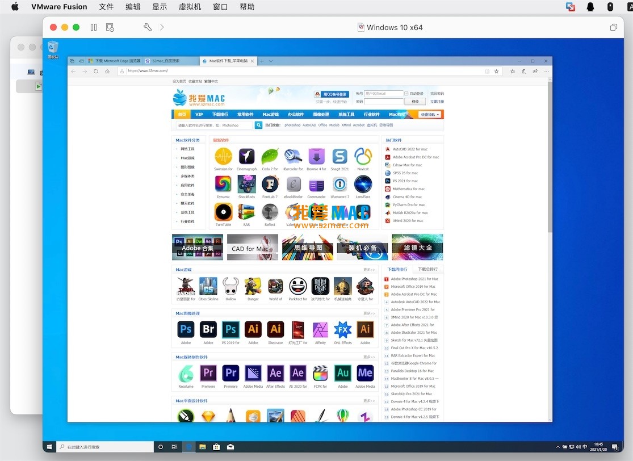Open Edge more options ellipsis menu

547,72
